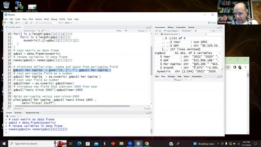Open the Mail app from the taskbar
261x147 pixels.
(96, 143)
